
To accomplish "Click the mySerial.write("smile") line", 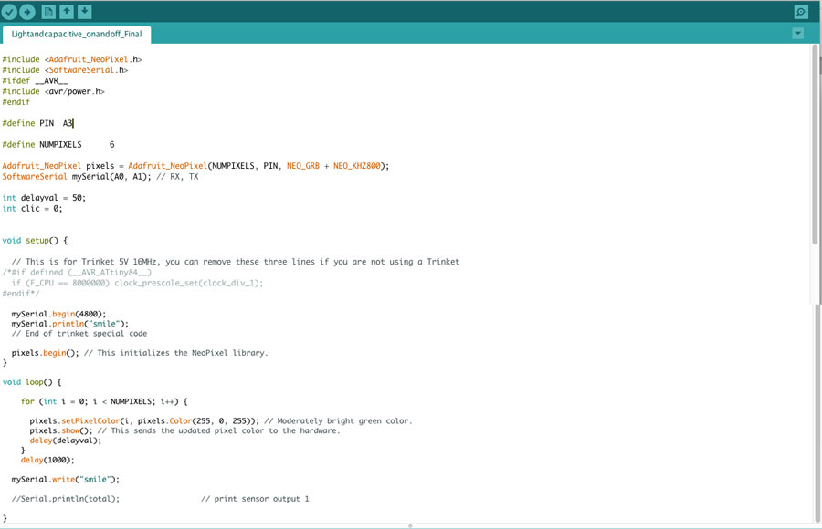I will click(x=65, y=479).
